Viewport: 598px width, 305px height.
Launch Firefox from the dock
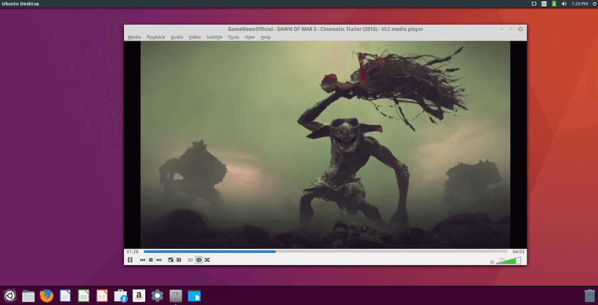point(47,296)
